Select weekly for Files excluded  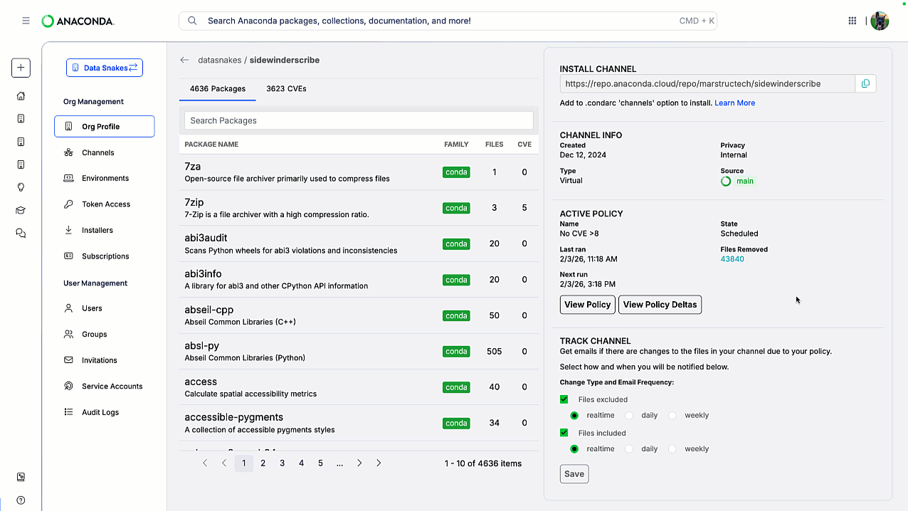[x=672, y=416]
